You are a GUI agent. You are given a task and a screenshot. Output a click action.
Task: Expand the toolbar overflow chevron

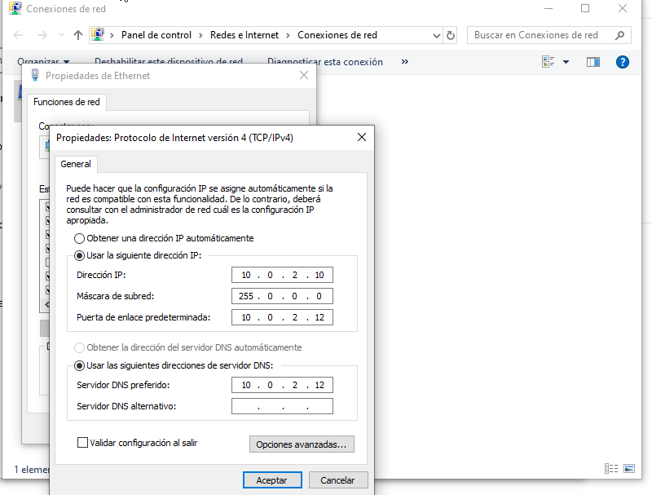coord(405,62)
